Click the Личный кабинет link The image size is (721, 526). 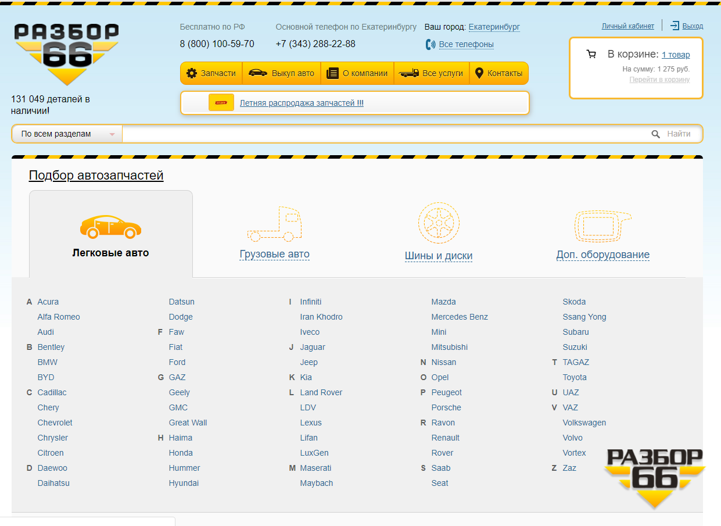(x=628, y=26)
